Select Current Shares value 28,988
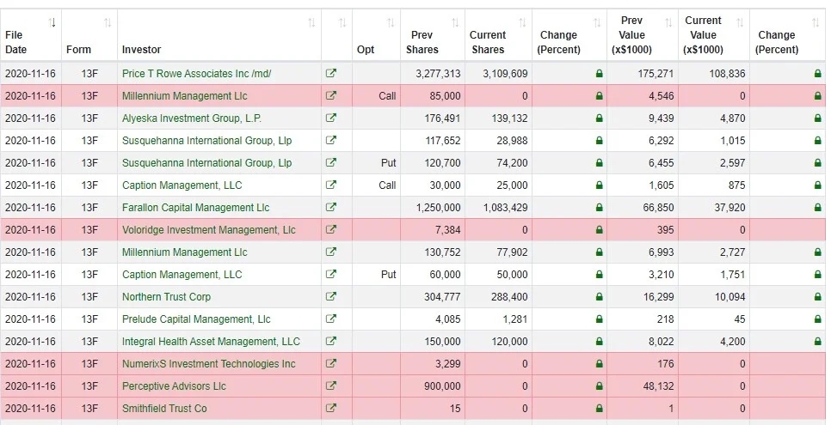The height and width of the screenshot is (425, 831). tap(512, 140)
